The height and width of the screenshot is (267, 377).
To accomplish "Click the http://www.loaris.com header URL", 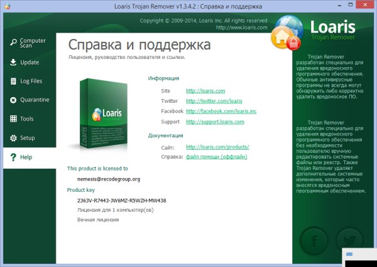I will pyautogui.click(x=241, y=28).
